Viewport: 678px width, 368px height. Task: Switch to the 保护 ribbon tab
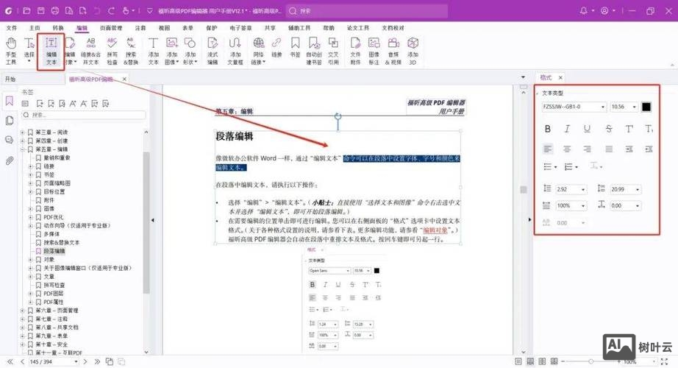212,28
